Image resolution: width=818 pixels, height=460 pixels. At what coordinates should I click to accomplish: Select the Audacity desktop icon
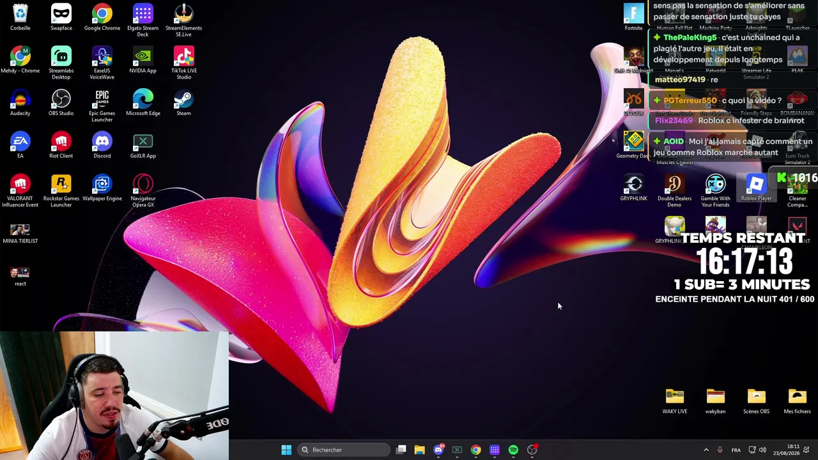[20, 103]
